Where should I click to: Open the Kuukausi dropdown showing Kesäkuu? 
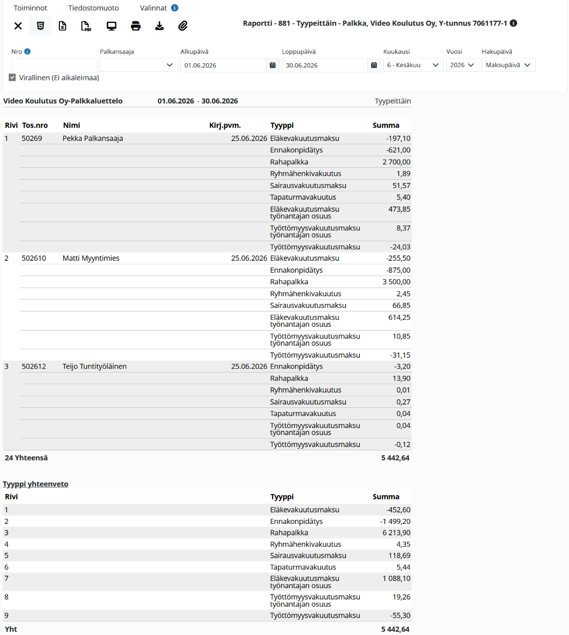coord(413,65)
